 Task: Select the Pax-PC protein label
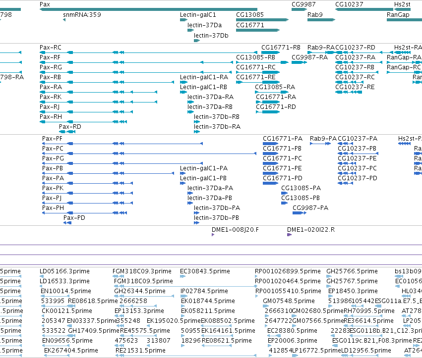tap(53, 149)
